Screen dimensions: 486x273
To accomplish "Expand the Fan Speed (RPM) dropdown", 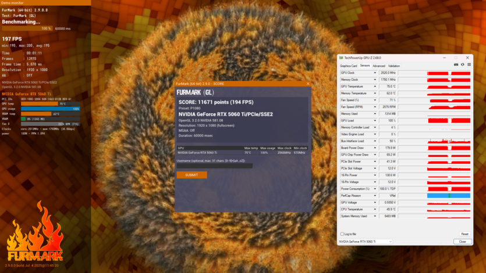I will click(374, 107).
